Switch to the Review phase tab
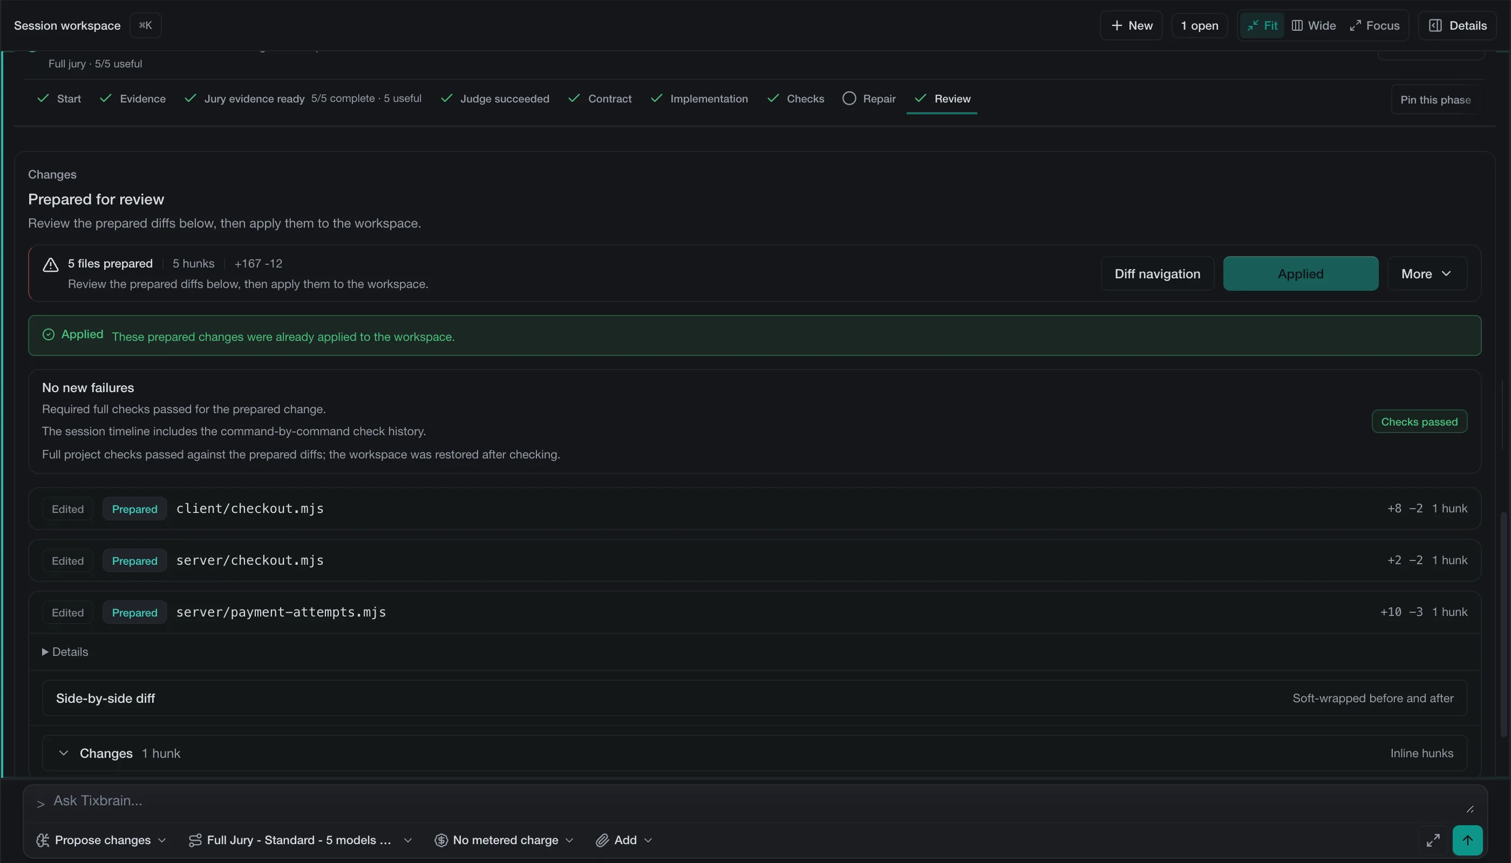Viewport: 1511px width, 863px height. (x=942, y=98)
